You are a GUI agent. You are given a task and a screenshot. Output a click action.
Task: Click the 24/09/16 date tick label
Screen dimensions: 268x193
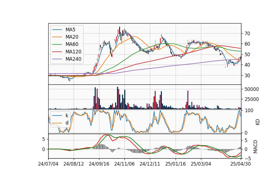click(x=99, y=164)
